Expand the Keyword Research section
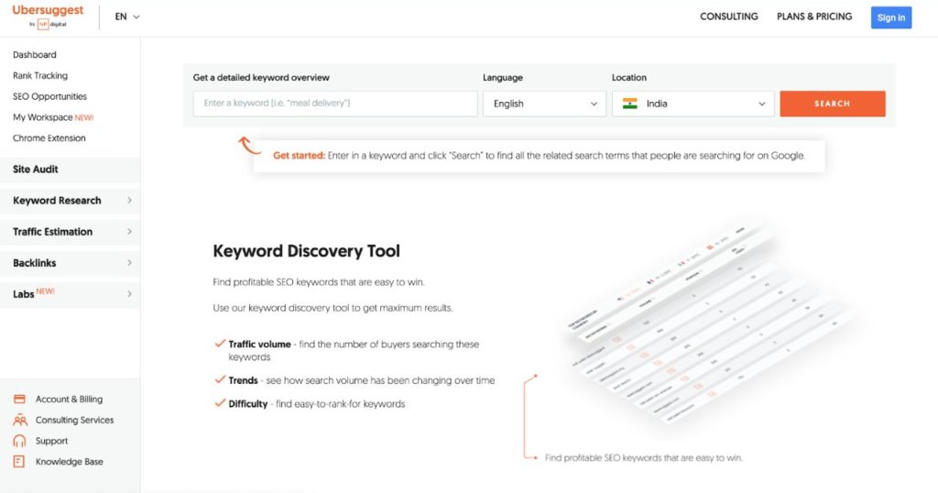Image resolution: width=938 pixels, height=493 pixels. (70, 201)
